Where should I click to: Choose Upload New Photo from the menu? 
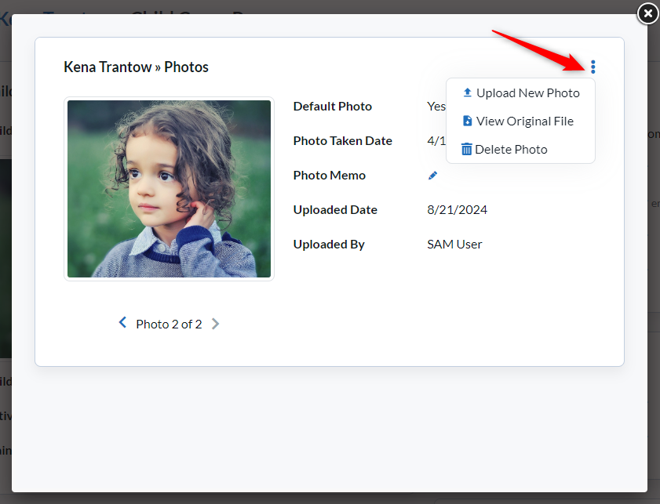coord(521,93)
